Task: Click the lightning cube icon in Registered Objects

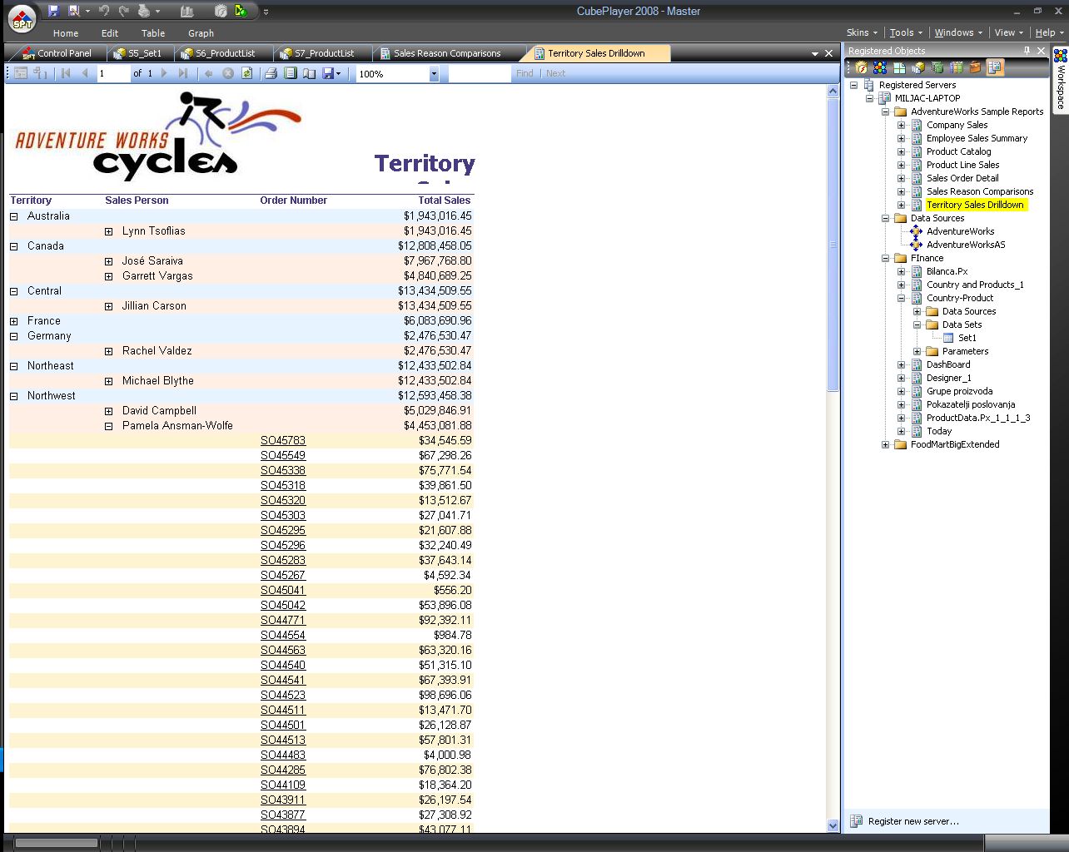Action: 861,67
